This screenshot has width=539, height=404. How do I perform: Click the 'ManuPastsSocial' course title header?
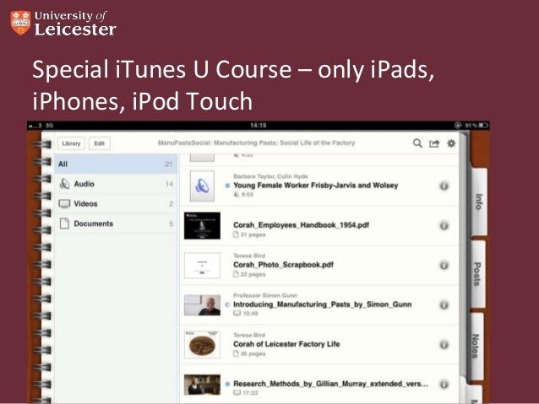point(256,143)
